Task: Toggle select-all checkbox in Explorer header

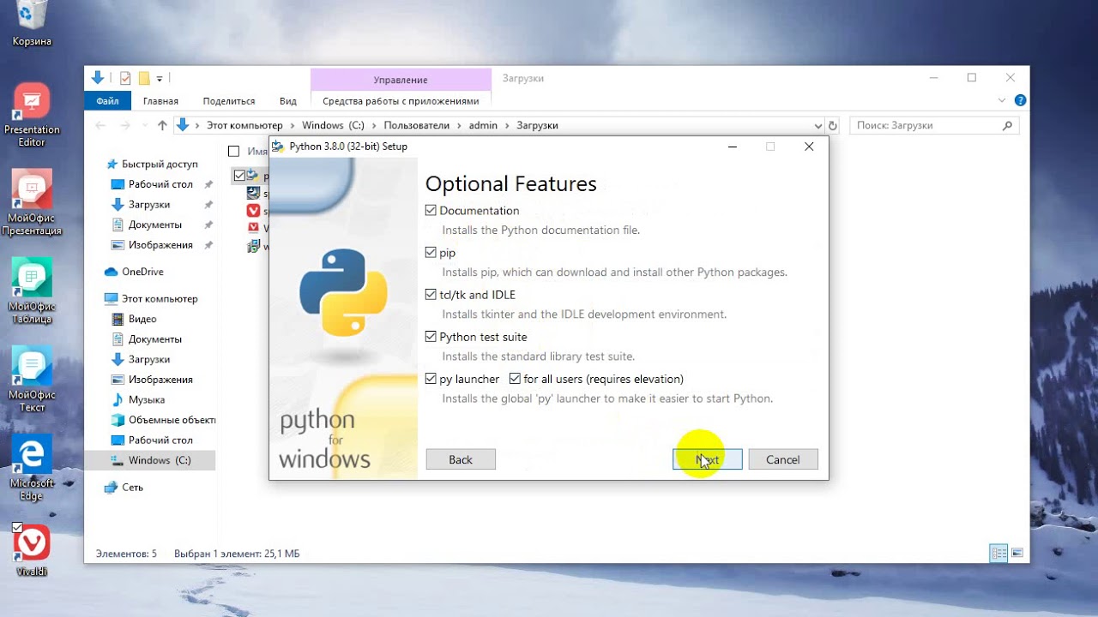Action: pyautogui.click(x=233, y=151)
